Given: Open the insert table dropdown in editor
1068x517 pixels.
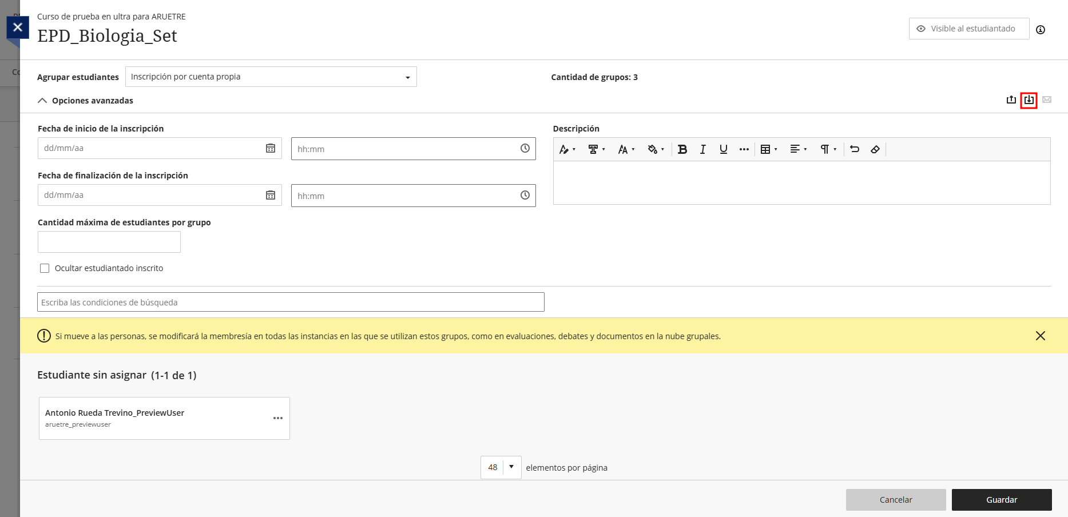Looking at the screenshot, I should click(x=768, y=149).
